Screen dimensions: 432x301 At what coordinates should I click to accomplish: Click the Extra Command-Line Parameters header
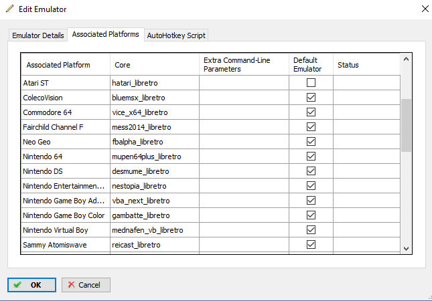pos(244,65)
